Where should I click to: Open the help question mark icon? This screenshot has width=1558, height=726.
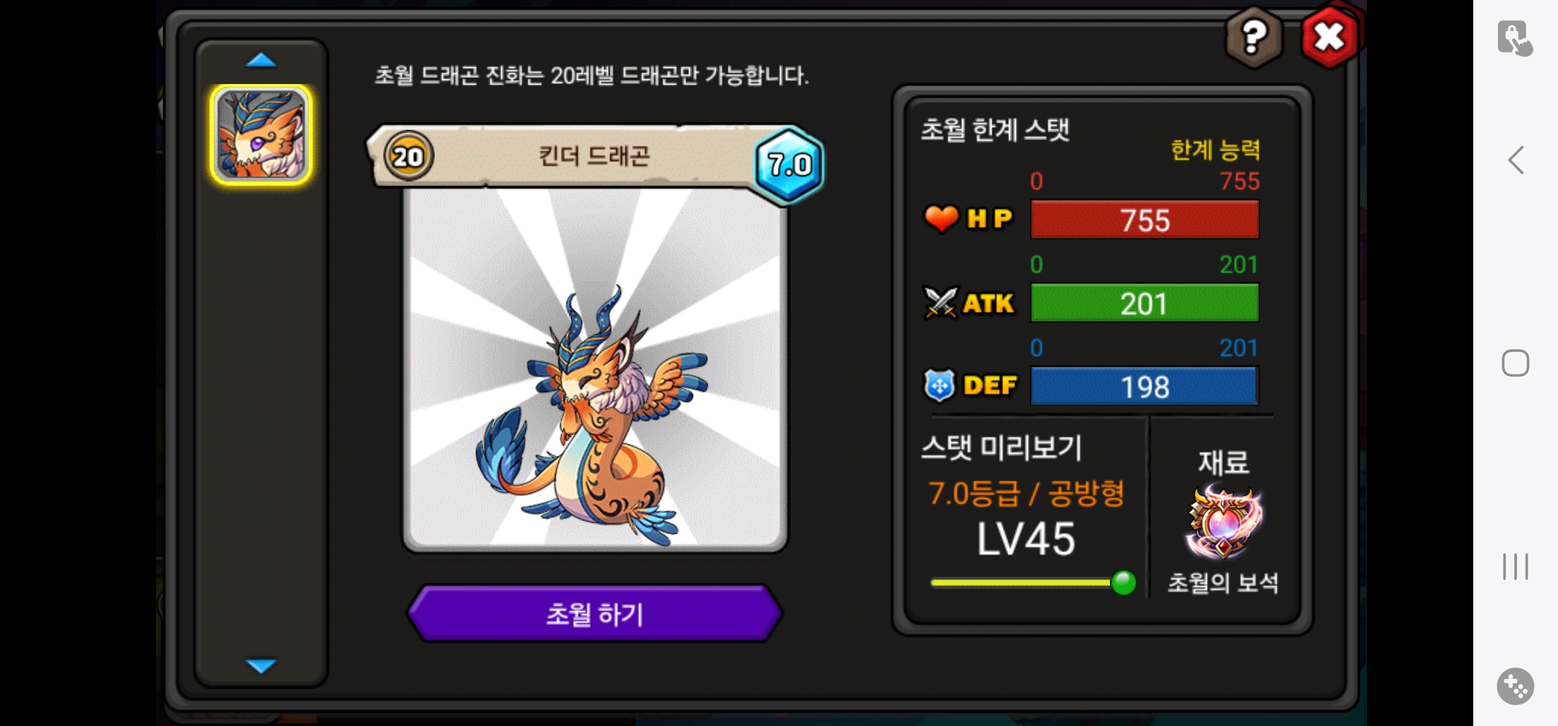click(x=1254, y=38)
